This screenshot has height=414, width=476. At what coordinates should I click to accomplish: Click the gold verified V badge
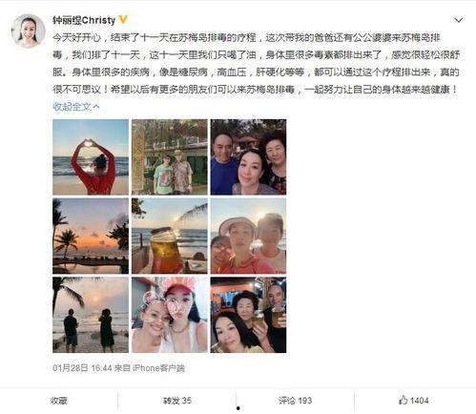coord(123,20)
